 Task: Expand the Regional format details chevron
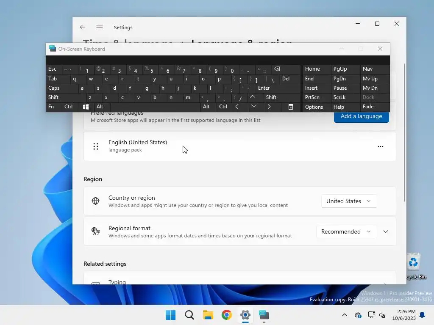pos(386,231)
